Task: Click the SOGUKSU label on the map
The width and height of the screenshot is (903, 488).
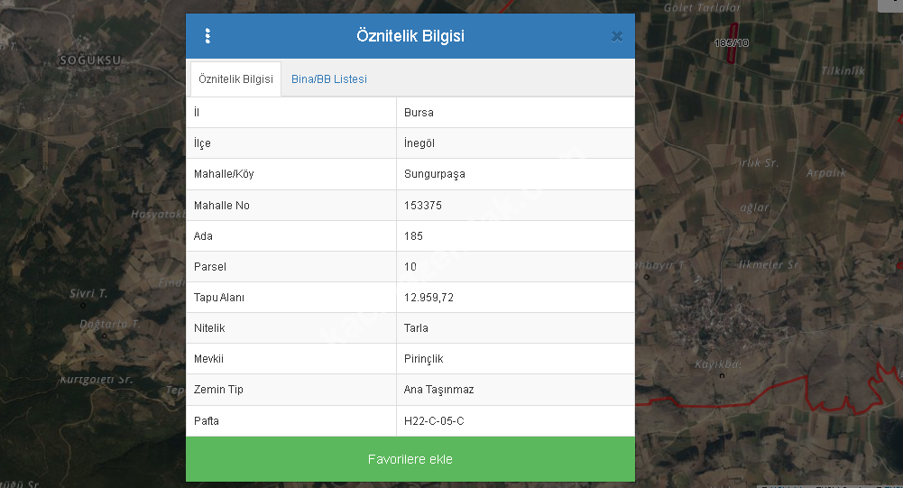Action: pos(89,60)
